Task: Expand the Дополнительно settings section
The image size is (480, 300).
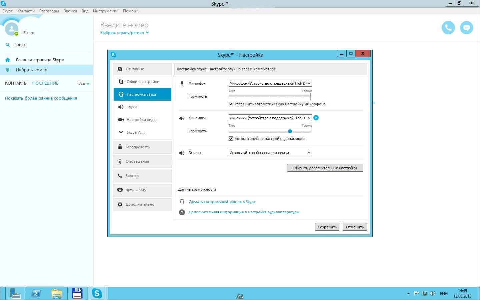Action: click(x=142, y=204)
